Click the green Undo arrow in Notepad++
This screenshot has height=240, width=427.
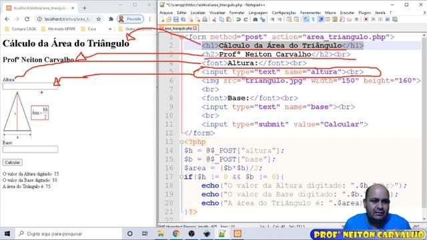click(238, 19)
